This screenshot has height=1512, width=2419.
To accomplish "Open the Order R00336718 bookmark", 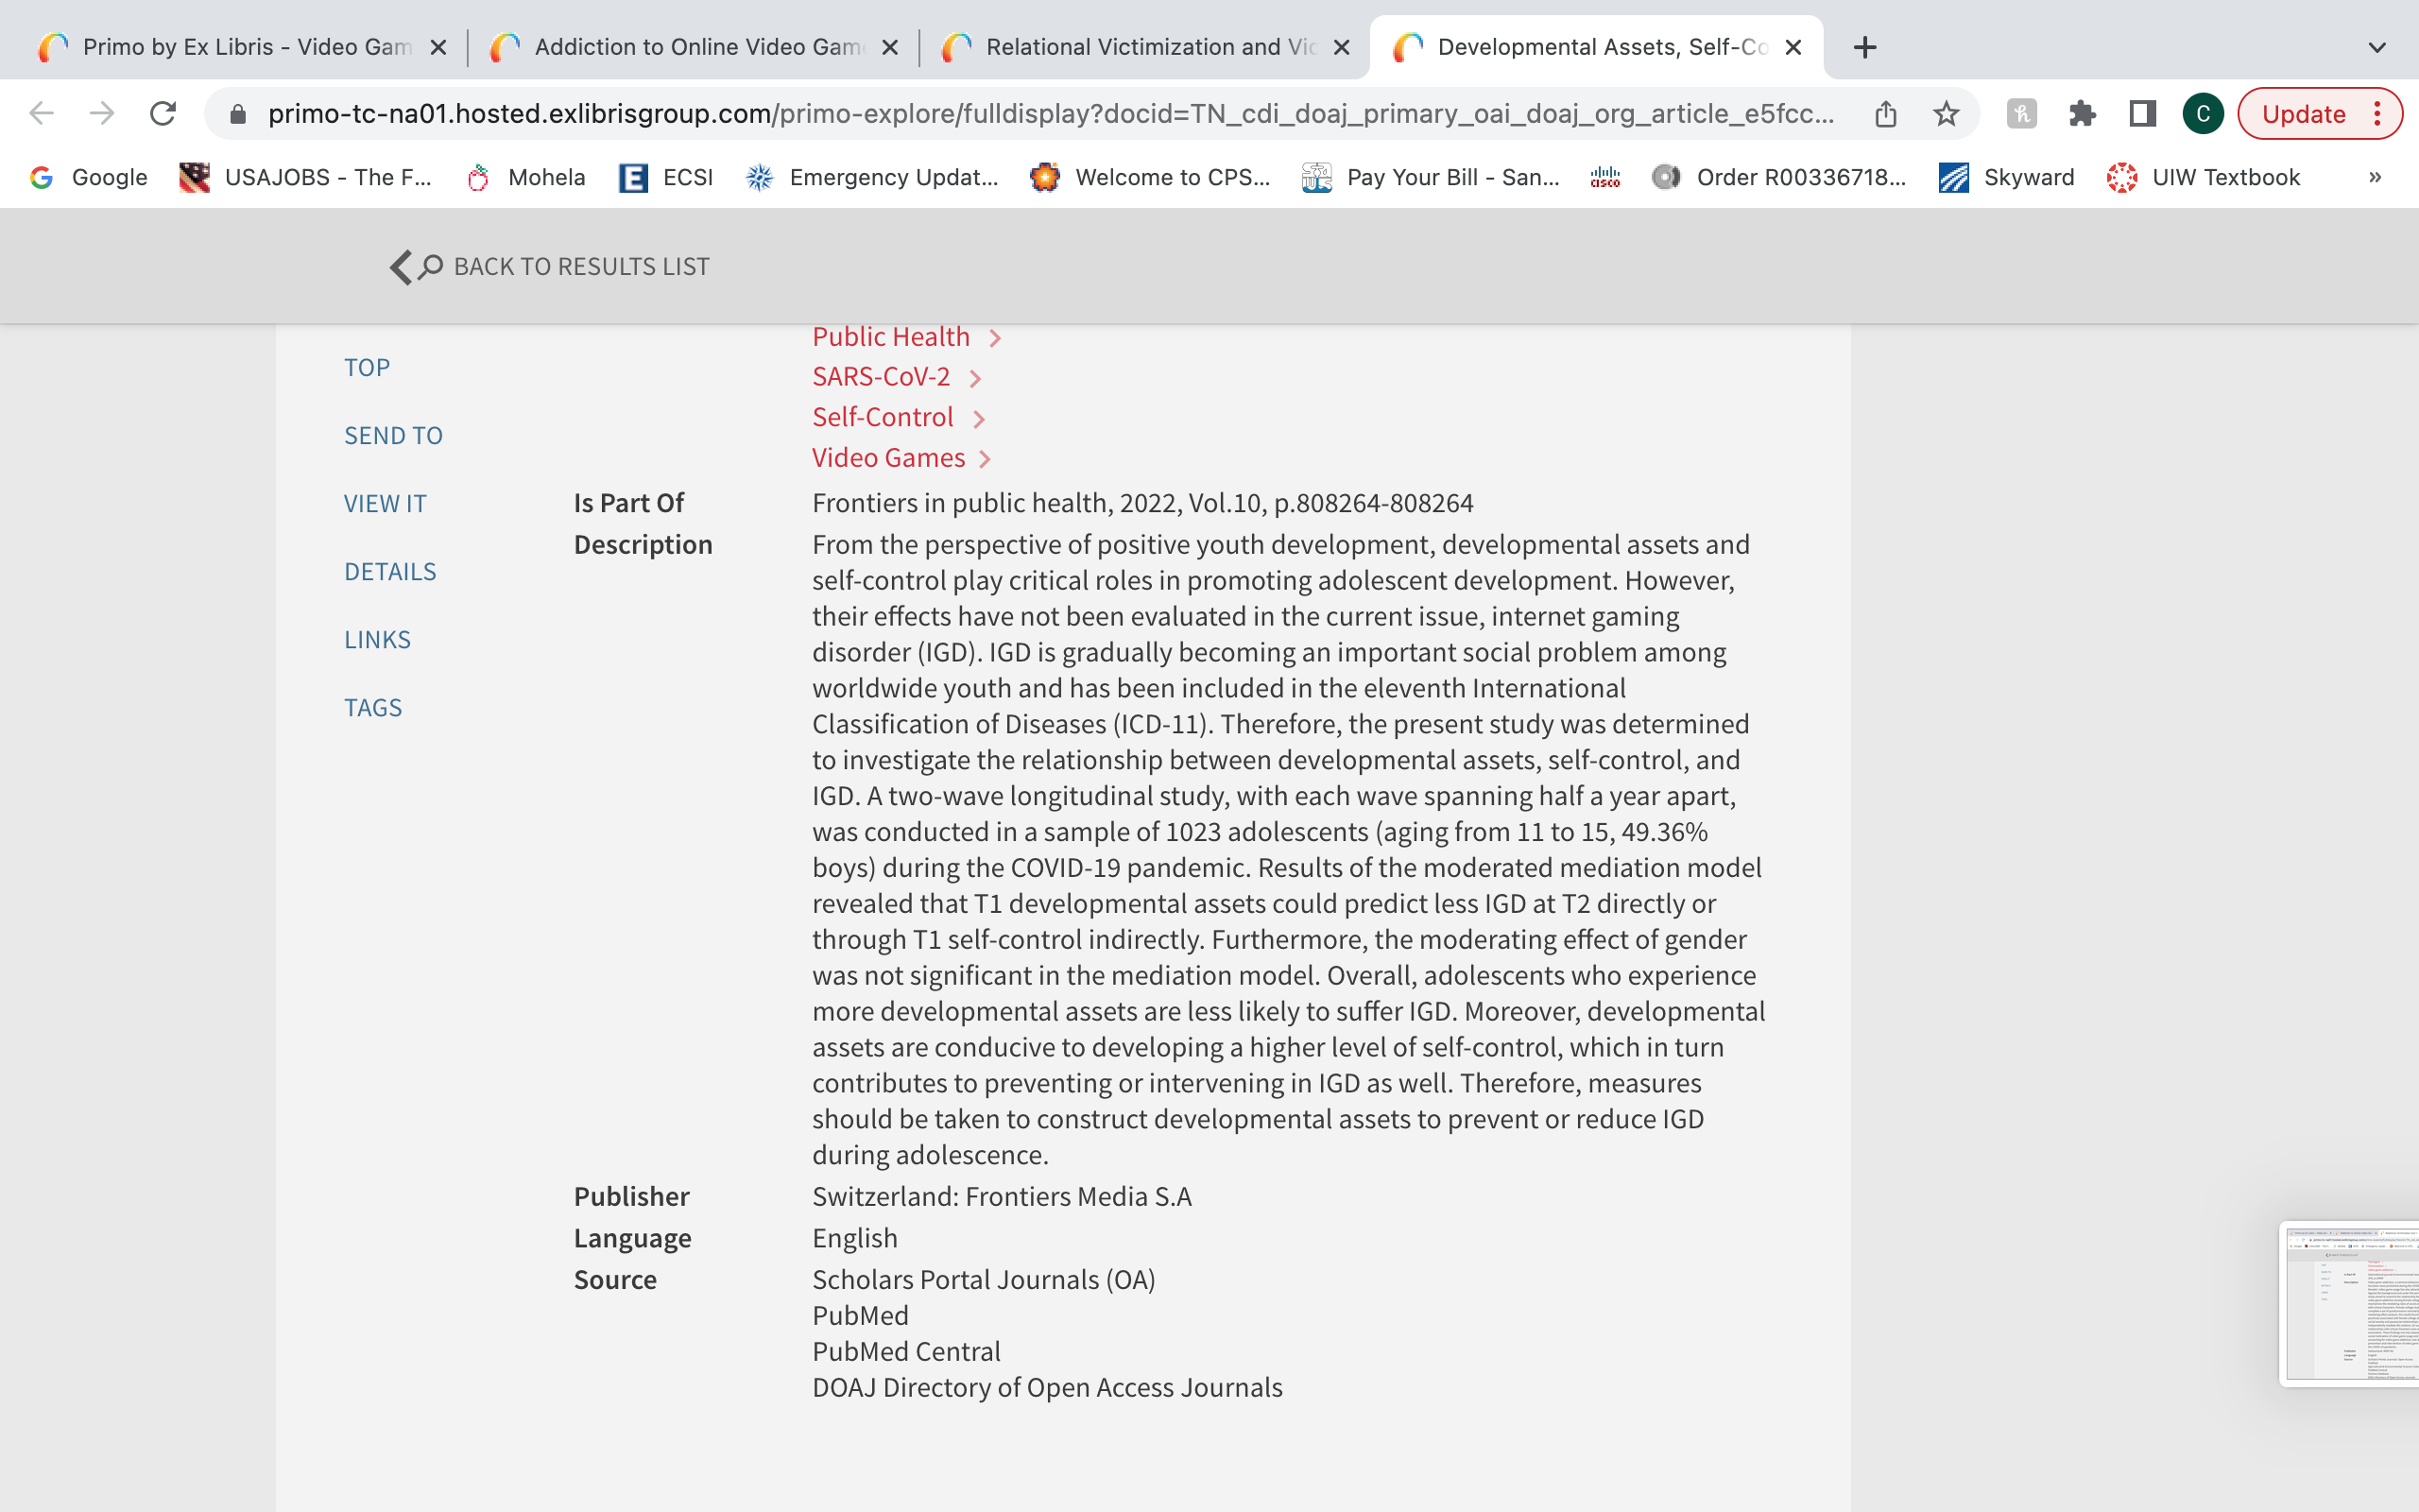I will pyautogui.click(x=1779, y=177).
